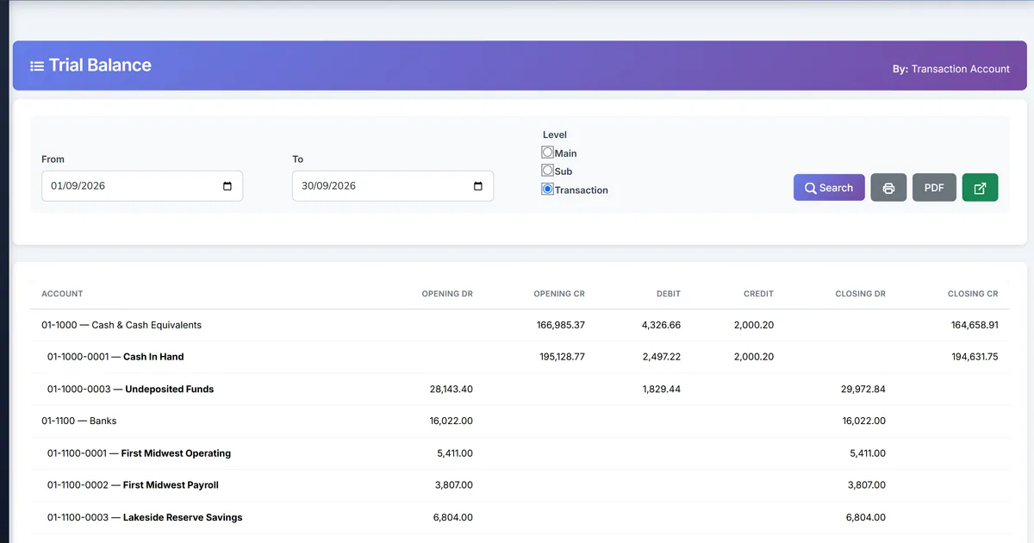Image resolution: width=1034 pixels, height=543 pixels.
Task: Open the From date calendar picker icon
Action: click(227, 186)
